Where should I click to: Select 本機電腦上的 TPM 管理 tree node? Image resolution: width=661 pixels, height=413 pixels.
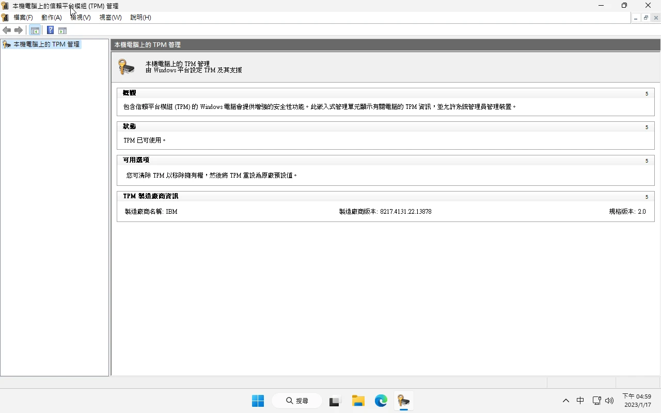46,44
